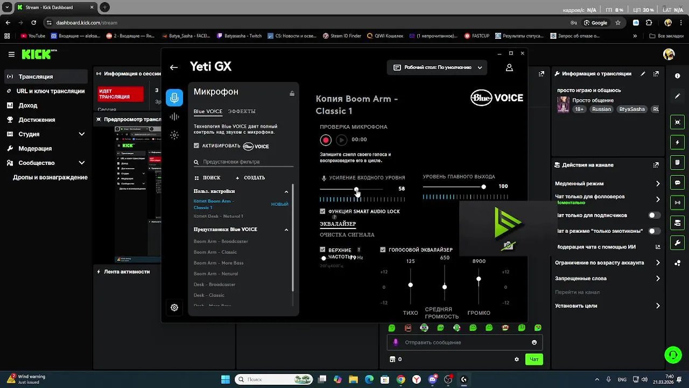Collapse the Предустановки Blue VO!CE section
The height and width of the screenshot is (388, 689).
pos(286,230)
